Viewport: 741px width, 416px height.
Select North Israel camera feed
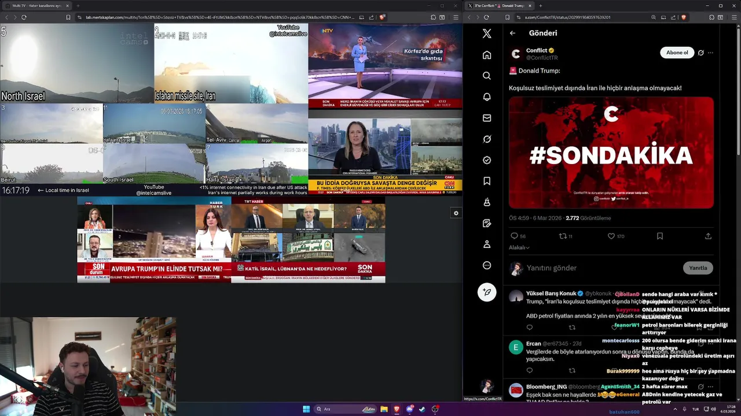(76, 63)
